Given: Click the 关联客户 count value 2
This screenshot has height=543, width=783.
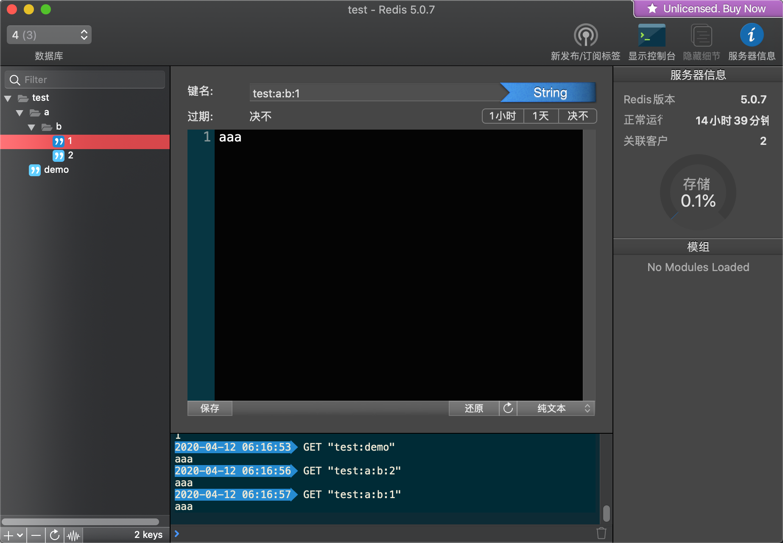Looking at the screenshot, I should [x=763, y=141].
